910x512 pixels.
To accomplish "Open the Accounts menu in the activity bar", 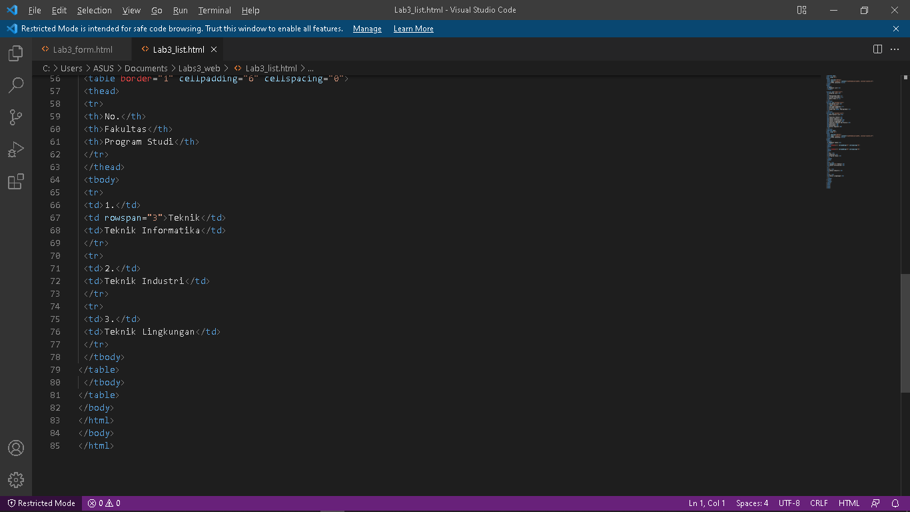I will tap(15, 448).
